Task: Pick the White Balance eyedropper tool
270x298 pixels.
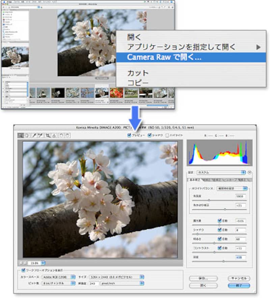Action: (34, 135)
